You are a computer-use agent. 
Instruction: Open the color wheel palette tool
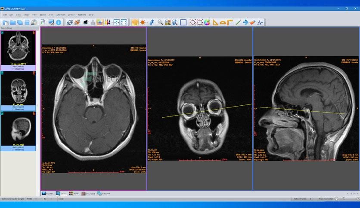pos(207,22)
